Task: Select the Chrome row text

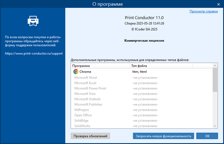Action: [85, 72]
